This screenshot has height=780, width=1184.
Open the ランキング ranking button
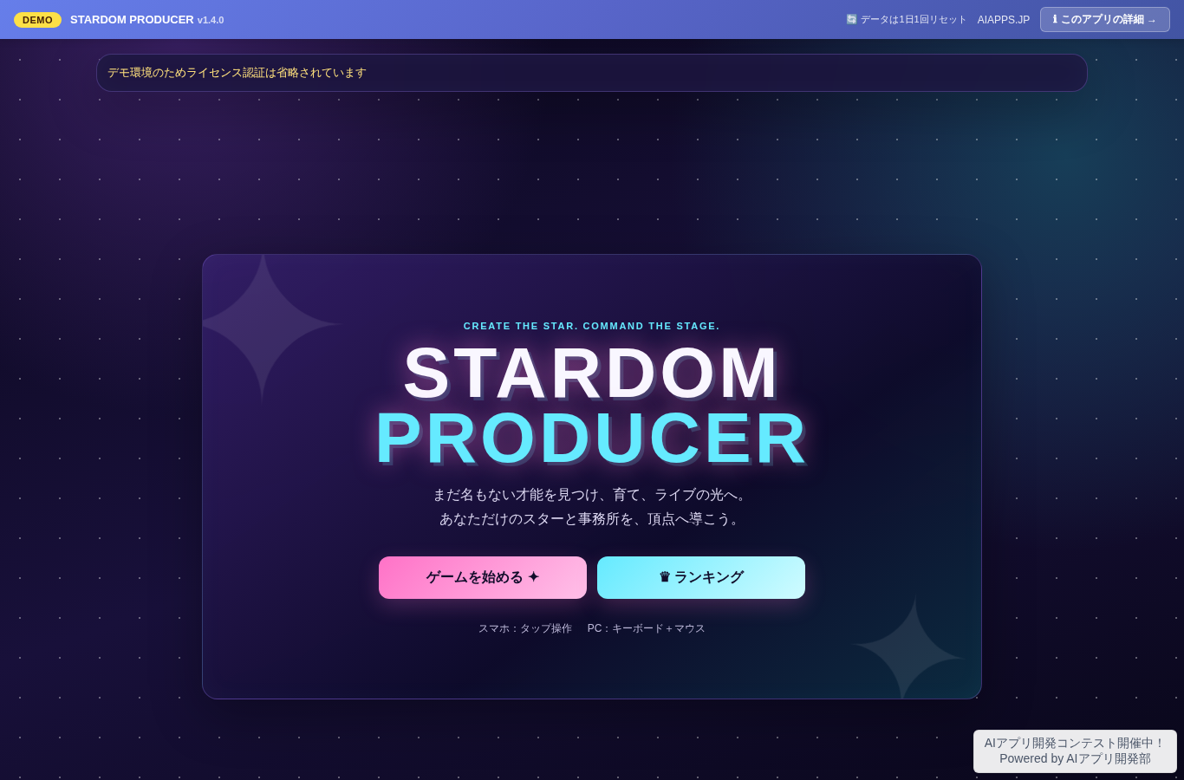pos(701,577)
